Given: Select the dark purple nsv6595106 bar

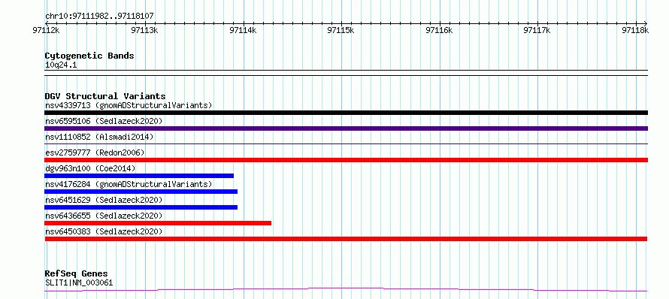Looking at the screenshot, I should click(346, 128).
